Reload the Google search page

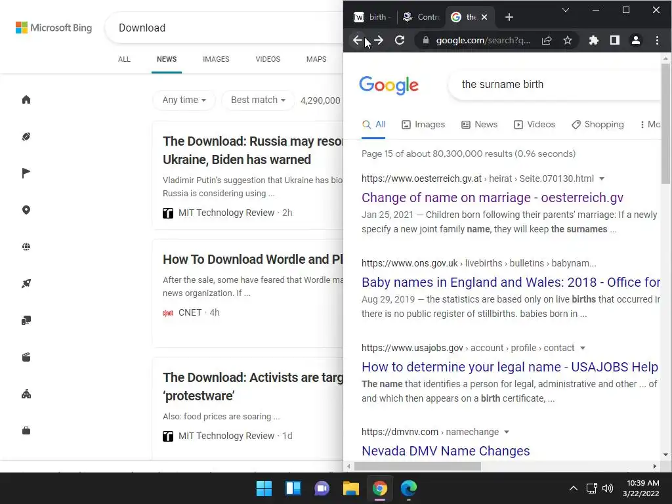pyautogui.click(x=400, y=40)
